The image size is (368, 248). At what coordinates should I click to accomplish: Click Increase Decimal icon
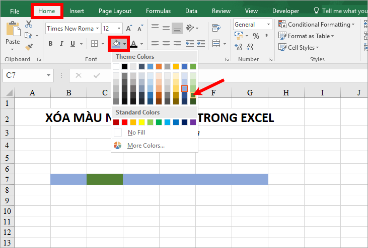(238, 47)
